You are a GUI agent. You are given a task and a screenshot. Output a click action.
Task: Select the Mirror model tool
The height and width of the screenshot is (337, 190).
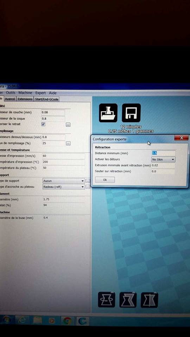point(150,300)
